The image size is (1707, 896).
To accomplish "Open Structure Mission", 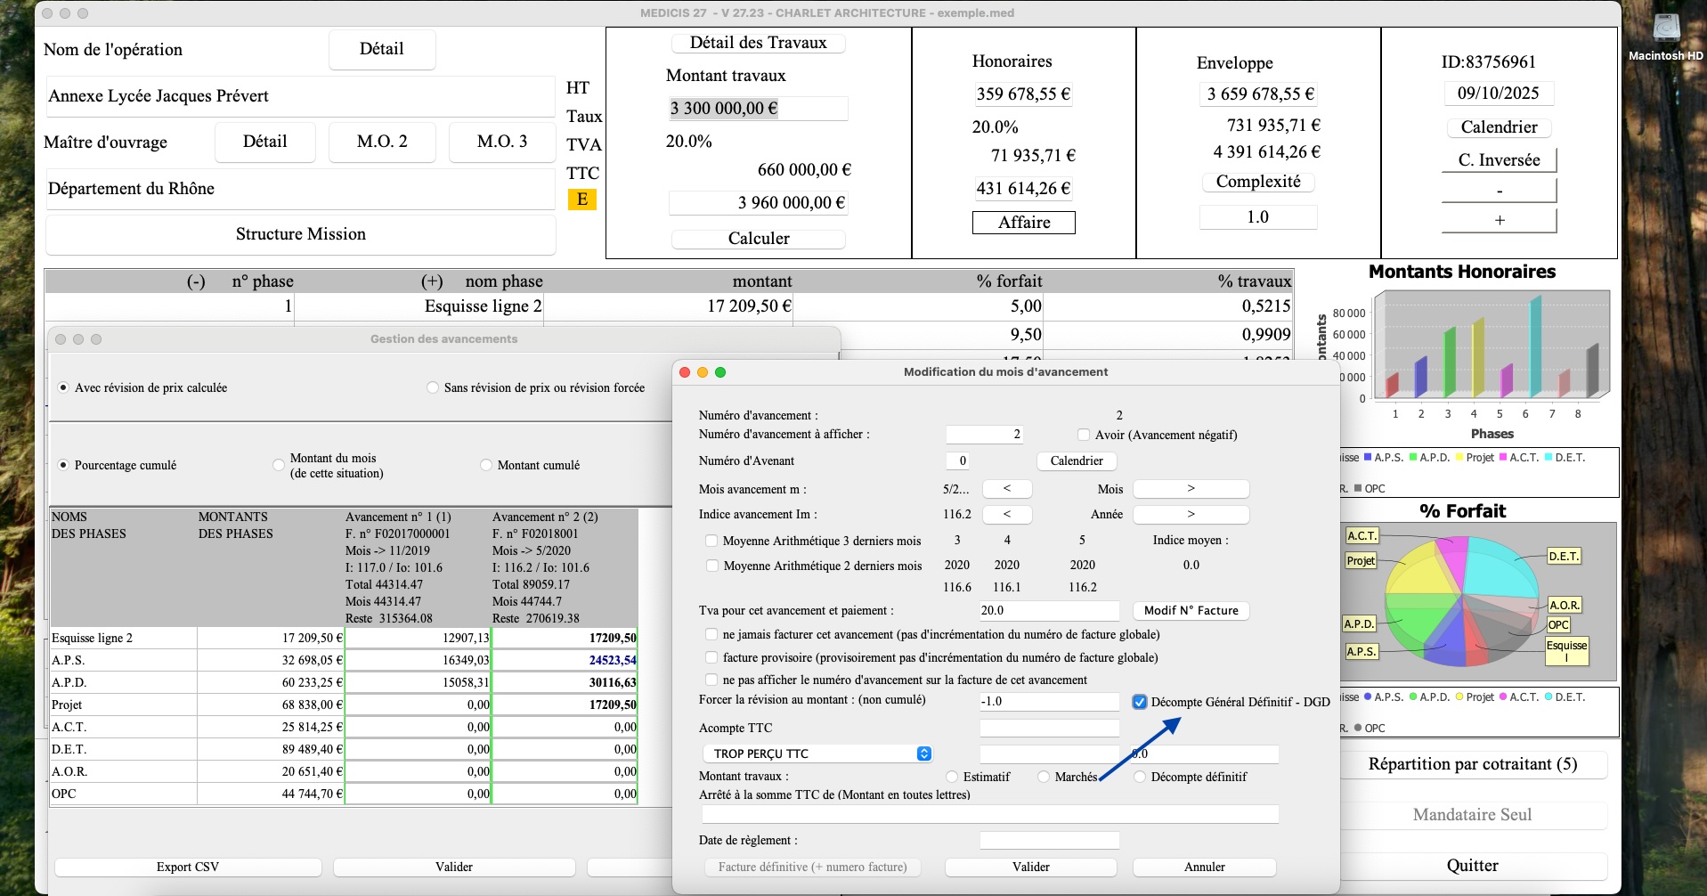I will (301, 234).
